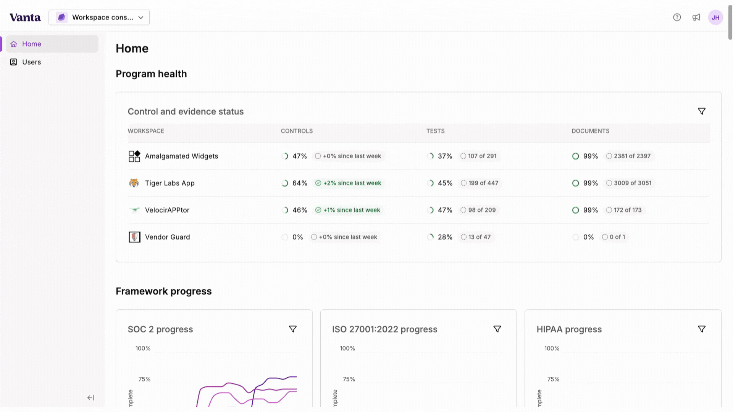Click the TESTS column header
Image resolution: width=733 pixels, height=412 pixels.
pyautogui.click(x=435, y=131)
